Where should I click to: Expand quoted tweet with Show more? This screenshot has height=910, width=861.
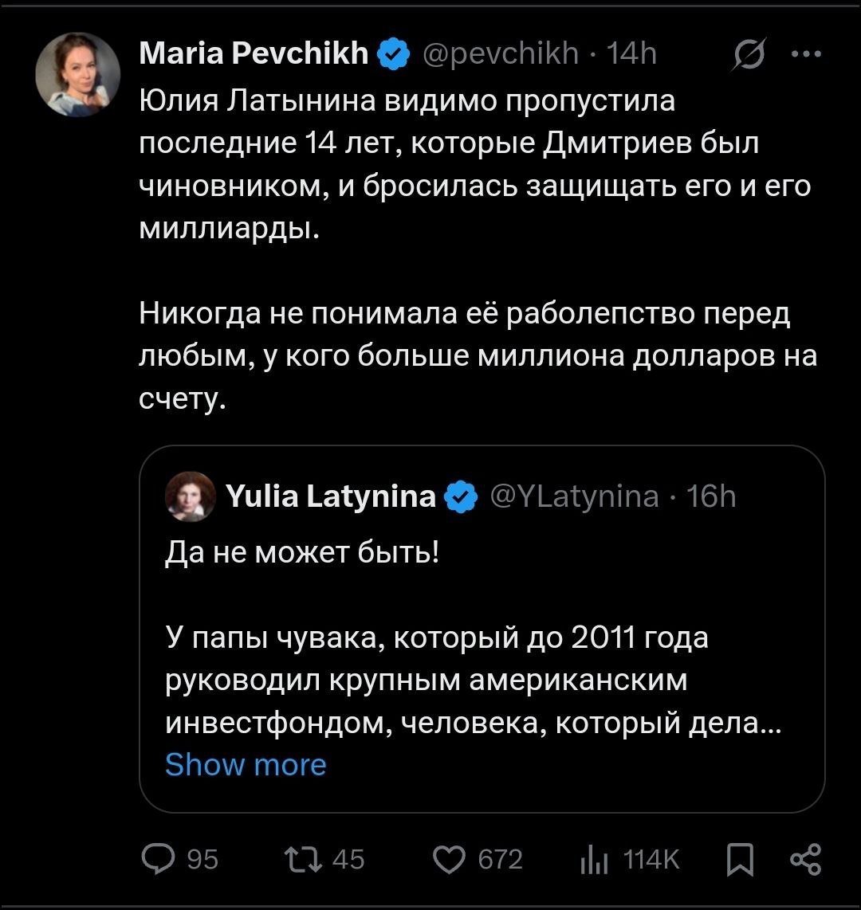tap(246, 765)
